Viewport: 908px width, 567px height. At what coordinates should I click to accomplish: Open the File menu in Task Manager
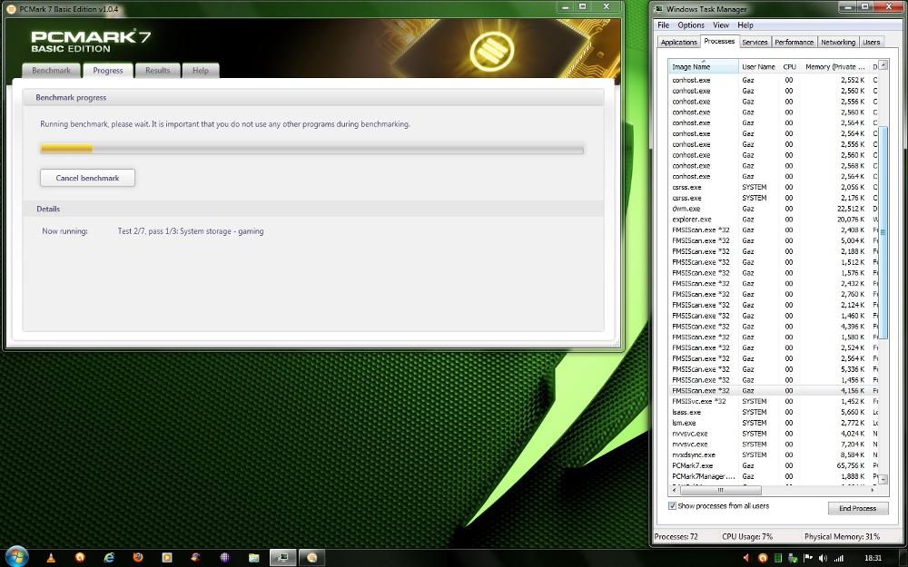(663, 24)
